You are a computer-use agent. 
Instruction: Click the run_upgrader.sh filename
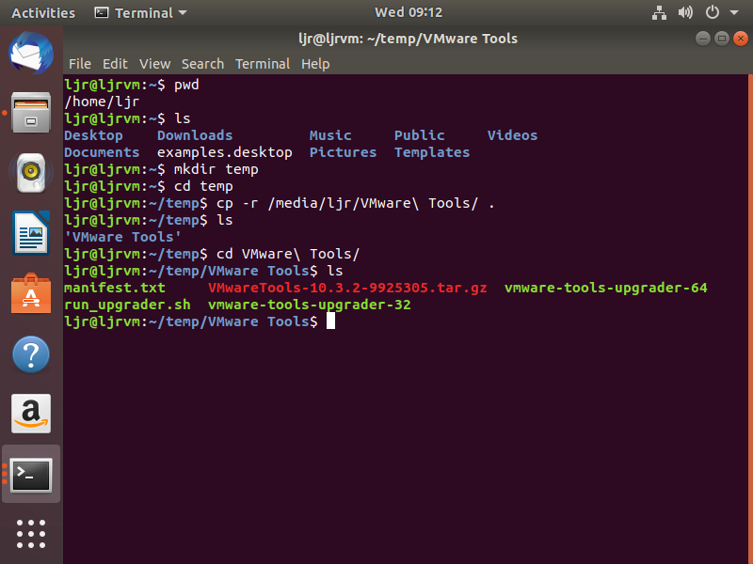coord(127,305)
